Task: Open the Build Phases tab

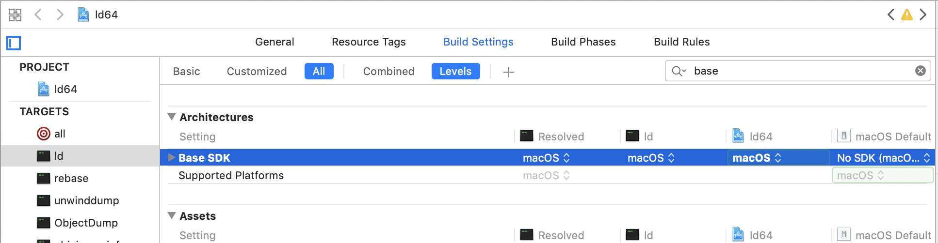Action: coord(583,42)
